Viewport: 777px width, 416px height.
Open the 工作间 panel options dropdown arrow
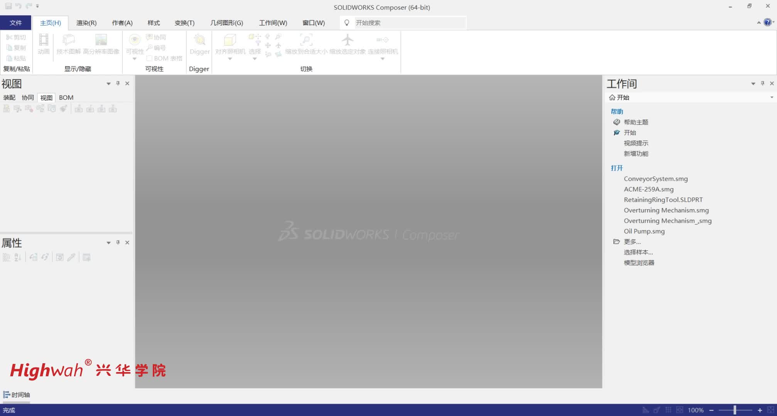753,84
